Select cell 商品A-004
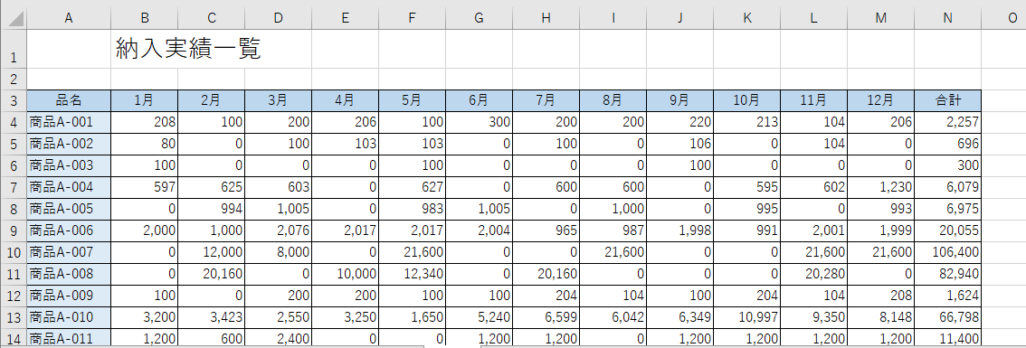Viewport: 1026px width, 348px height. click(x=69, y=187)
